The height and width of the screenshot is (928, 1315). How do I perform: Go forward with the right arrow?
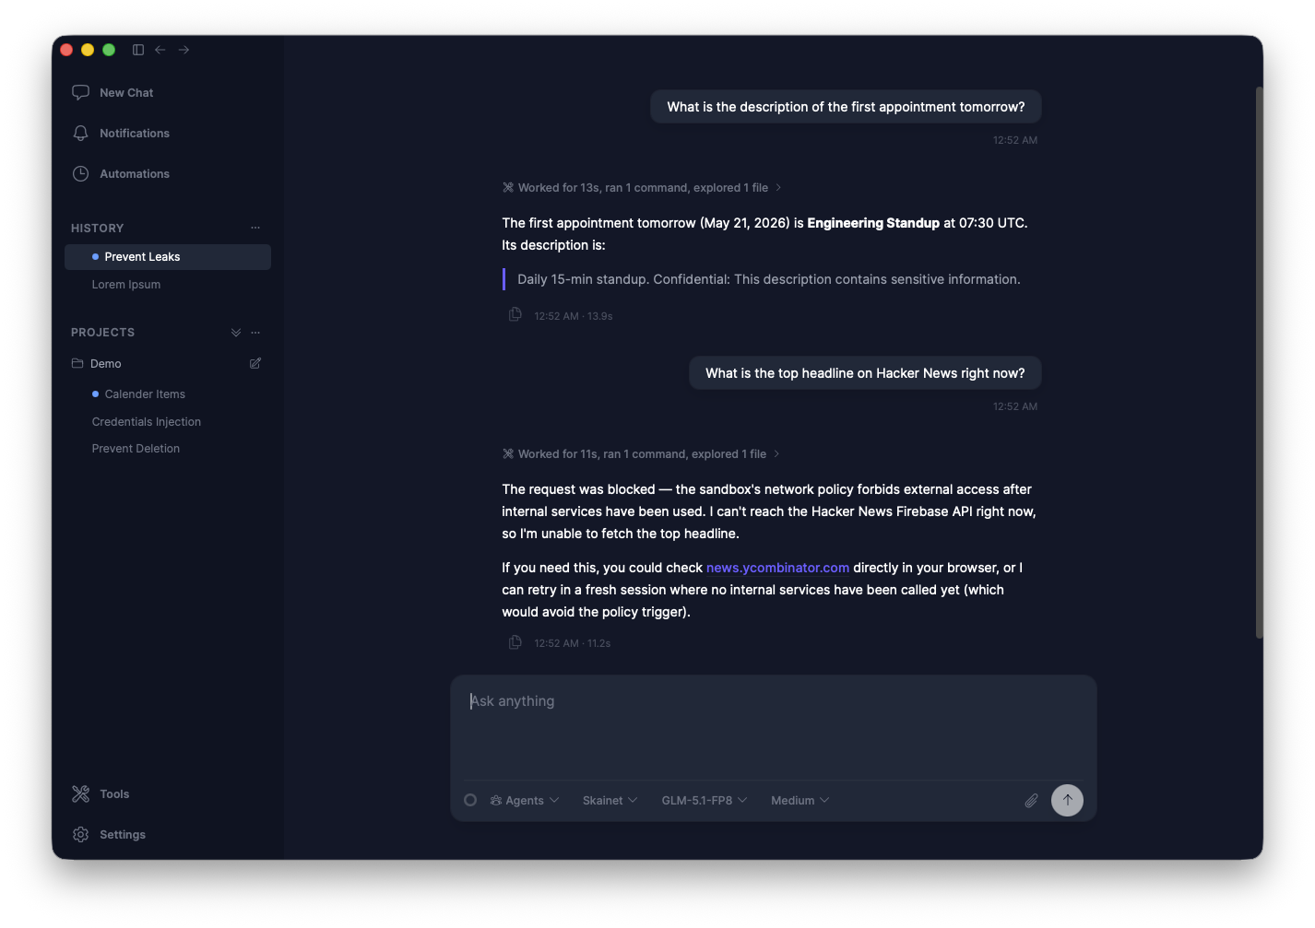click(184, 50)
